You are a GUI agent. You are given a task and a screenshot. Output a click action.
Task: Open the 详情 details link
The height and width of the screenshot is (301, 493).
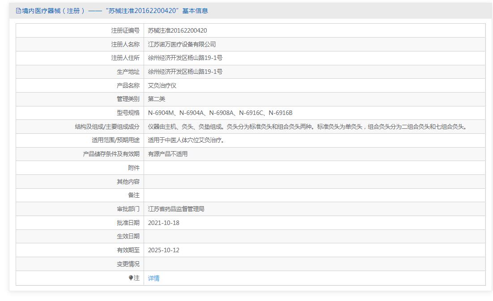(153, 278)
